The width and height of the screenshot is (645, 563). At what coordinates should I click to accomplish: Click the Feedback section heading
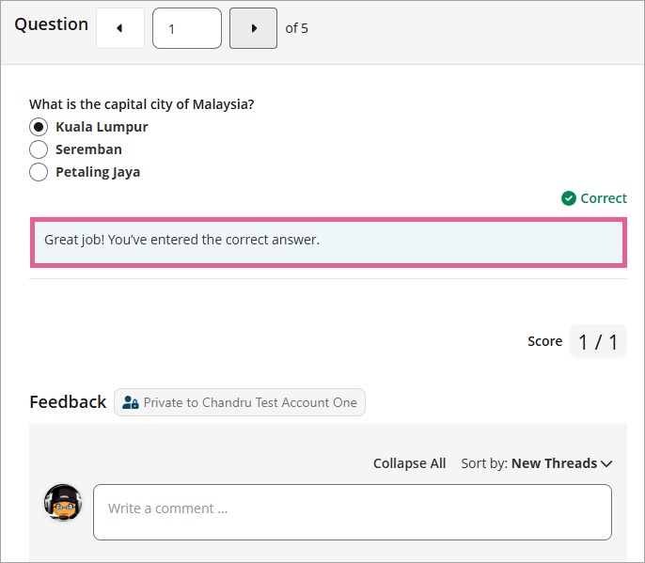pos(68,402)
